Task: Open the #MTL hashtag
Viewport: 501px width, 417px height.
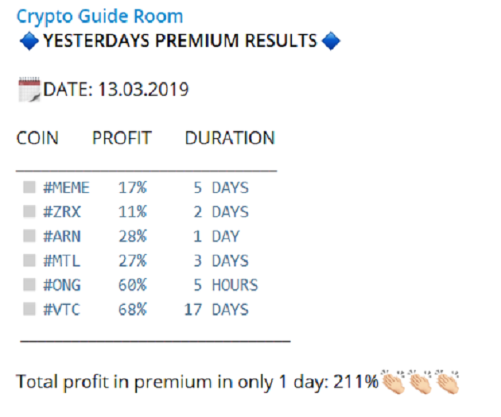Action: pyautogui.click(x=62, y=261)
